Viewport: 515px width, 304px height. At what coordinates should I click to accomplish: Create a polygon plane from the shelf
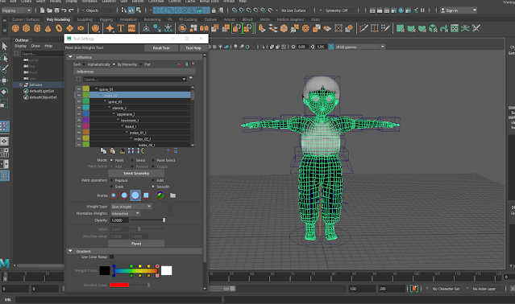point(69,28)
